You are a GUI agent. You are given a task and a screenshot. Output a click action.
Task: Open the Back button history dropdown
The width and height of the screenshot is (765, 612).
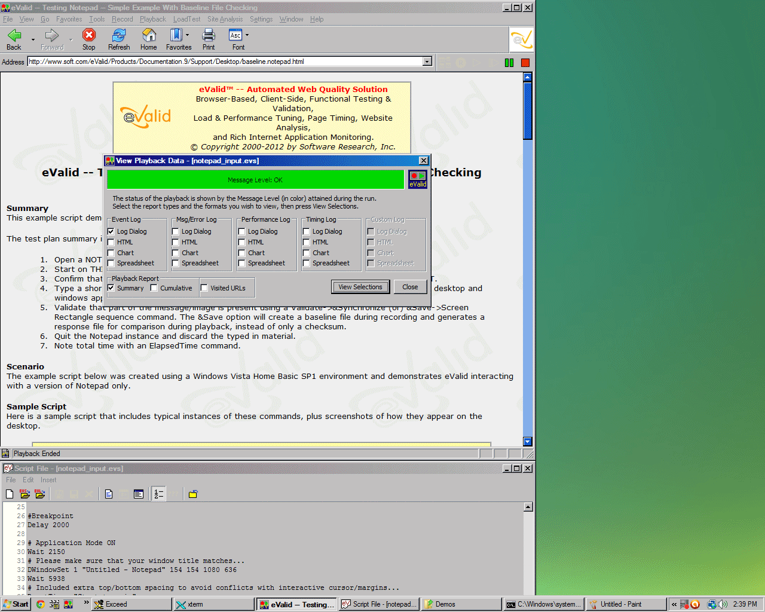(33, 39)
